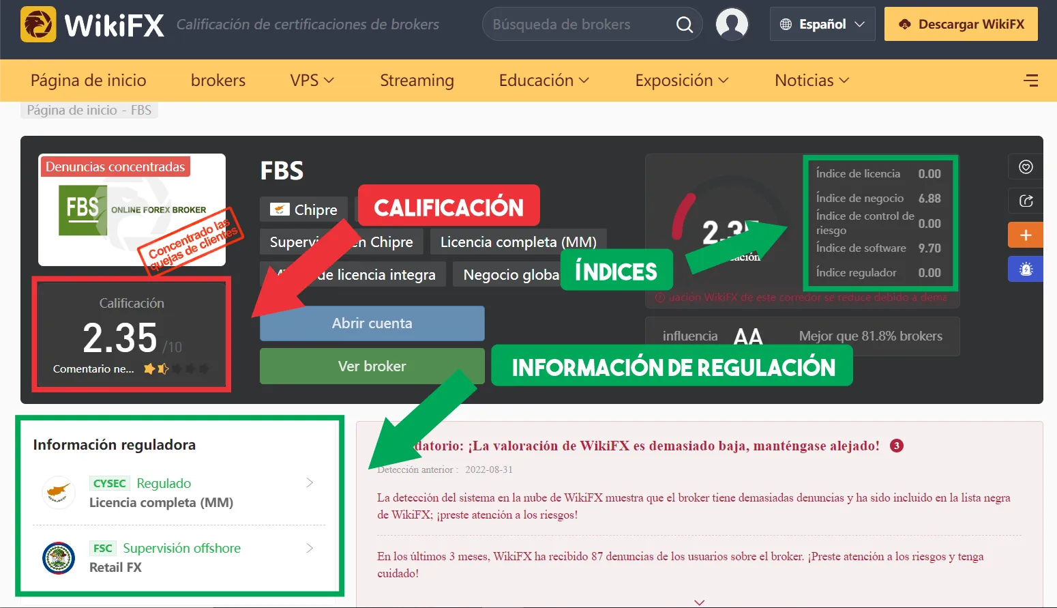Click the FBS broker logo thumbnail
The width and height of the screenshot is (1057, 608).
point(132,210)
